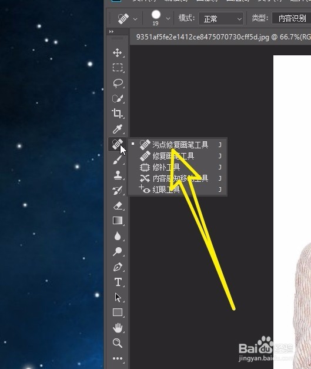Select the Lasso tool
The width and height of the screenshot is (311, 369).
click(118, 84)
